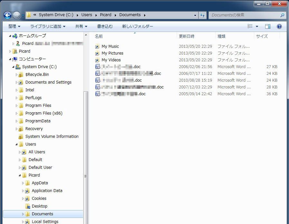Click Picard in the address bar breadcrumb

[106, 15]
